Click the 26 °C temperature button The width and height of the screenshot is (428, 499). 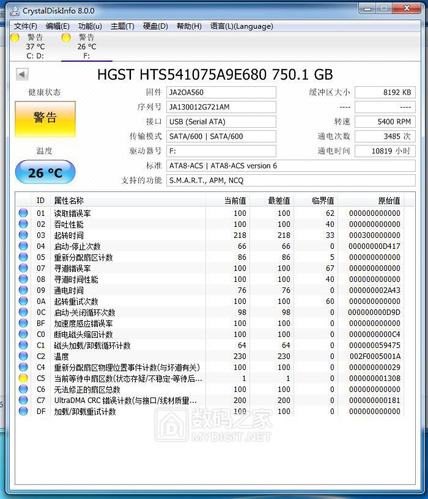[45, 172]
